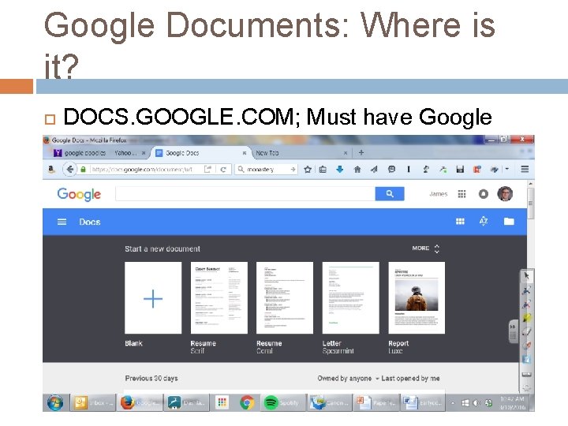The width and height of the screenshot is (568, 426).
Task: Click the user profile avatar
Action: click(x=505, y=194)
